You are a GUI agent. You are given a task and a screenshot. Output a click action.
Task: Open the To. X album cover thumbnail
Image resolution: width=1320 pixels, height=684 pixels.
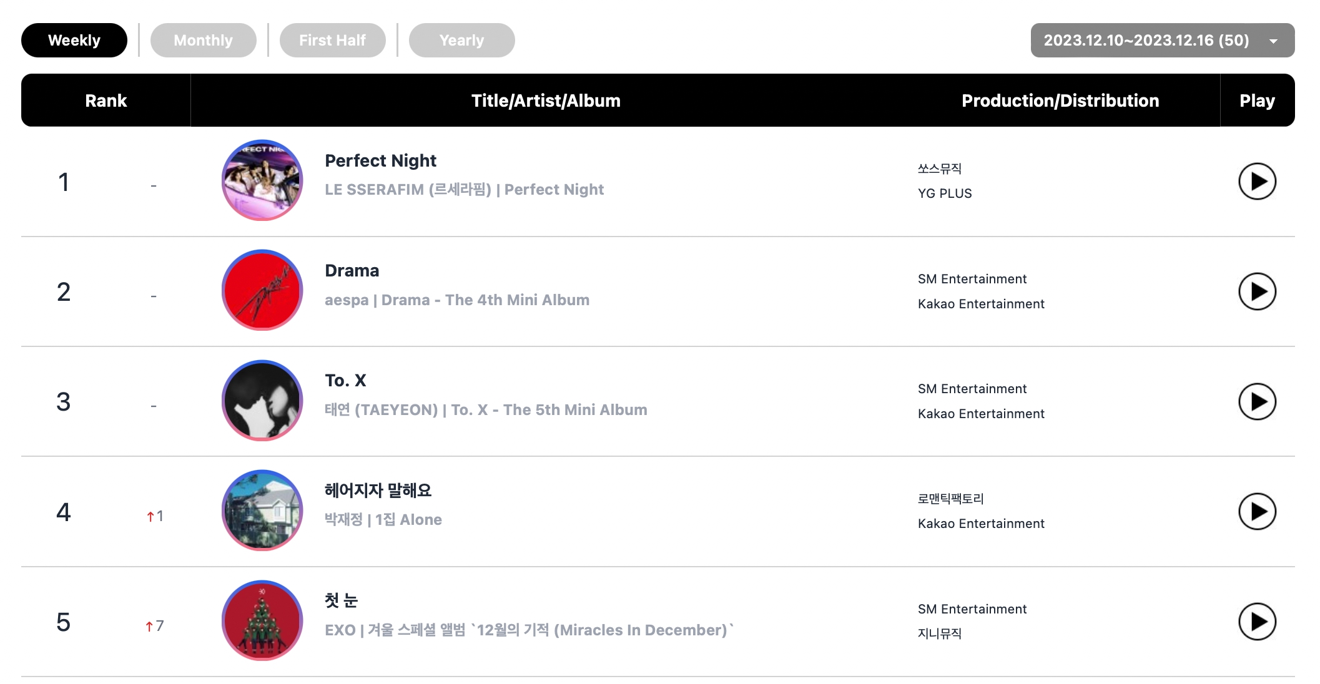tap(262, 400)
